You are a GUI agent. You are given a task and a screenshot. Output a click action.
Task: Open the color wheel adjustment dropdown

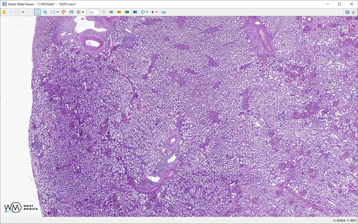pyautogui.click(x=83, y=12)
